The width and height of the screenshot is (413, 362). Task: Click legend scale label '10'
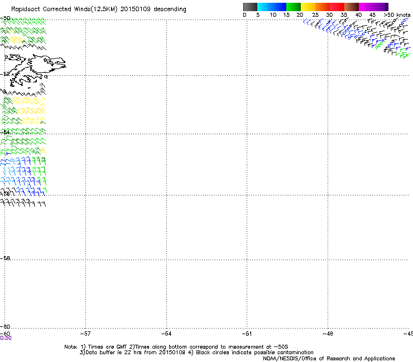tap(273, 15)
